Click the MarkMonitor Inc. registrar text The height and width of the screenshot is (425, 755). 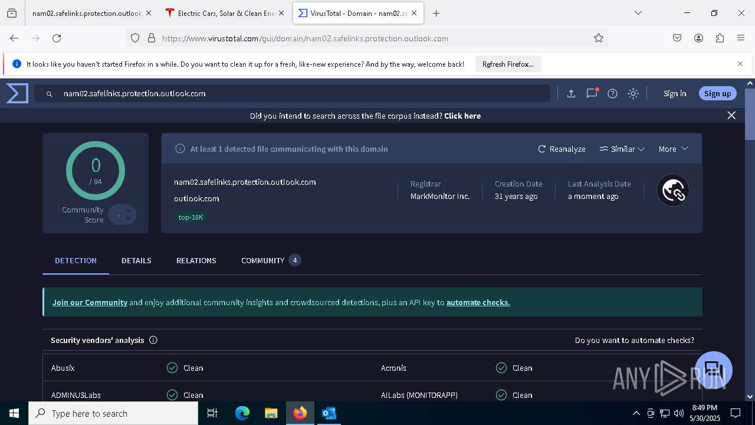click(440, 196)
